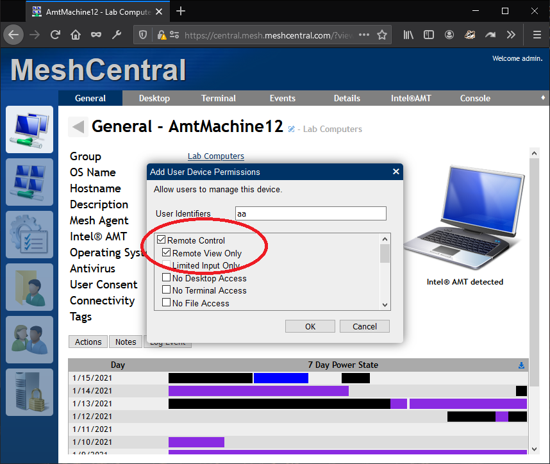The image size is (550, 464).
Task: Click tracking protection shield icon
Action: pyautogui.click(x=143, y=35)
